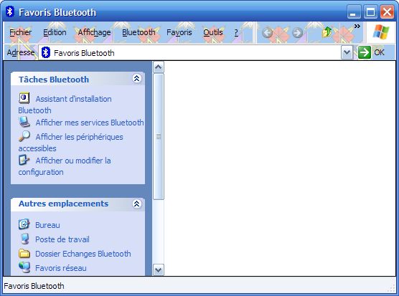Click the Tâches Bluetooth header text
This screenshot has height=296, width=399.
(x=54, y=80)
